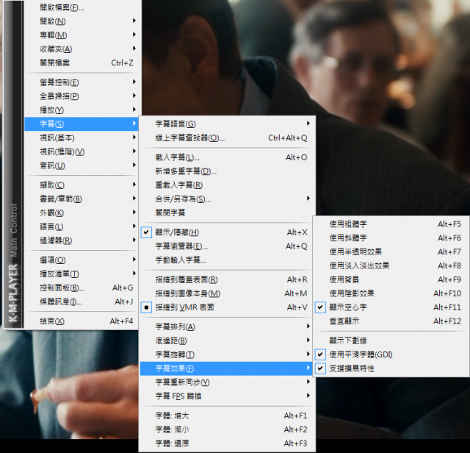Open the 選項(O) submenu
Image resolution: width=470 pixels, height=453 pixels.
tap(81, 260)
